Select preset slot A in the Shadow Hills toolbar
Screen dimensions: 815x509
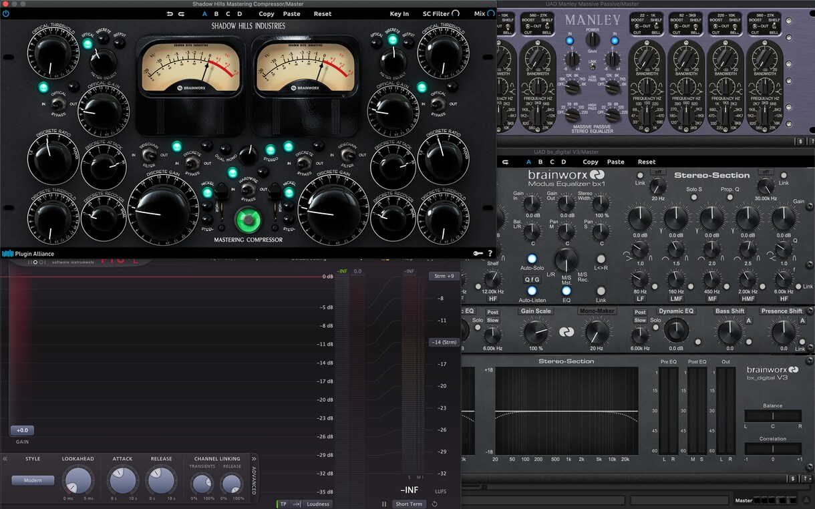click(x=204, y=13)
